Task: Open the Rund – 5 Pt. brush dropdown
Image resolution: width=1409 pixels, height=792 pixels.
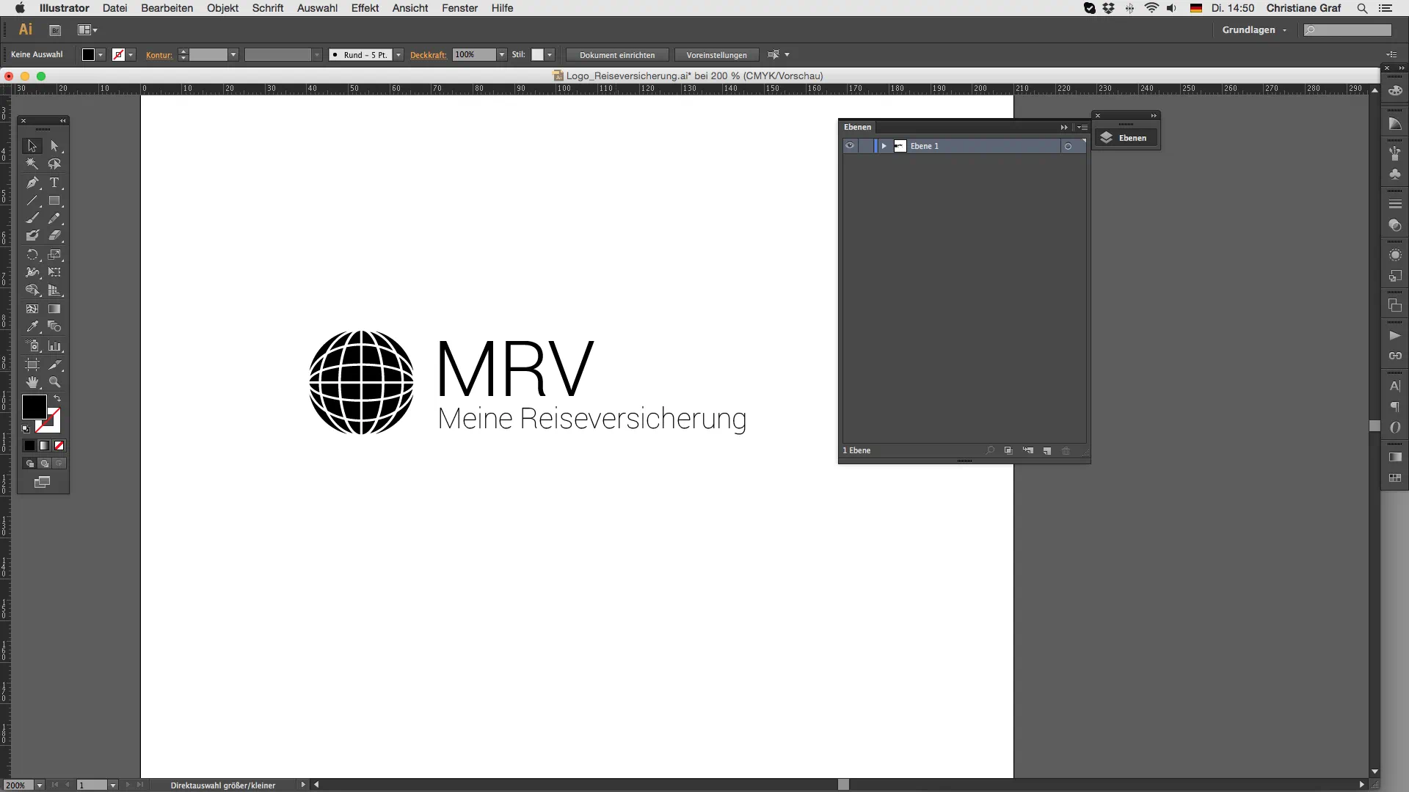Action: 398,55
